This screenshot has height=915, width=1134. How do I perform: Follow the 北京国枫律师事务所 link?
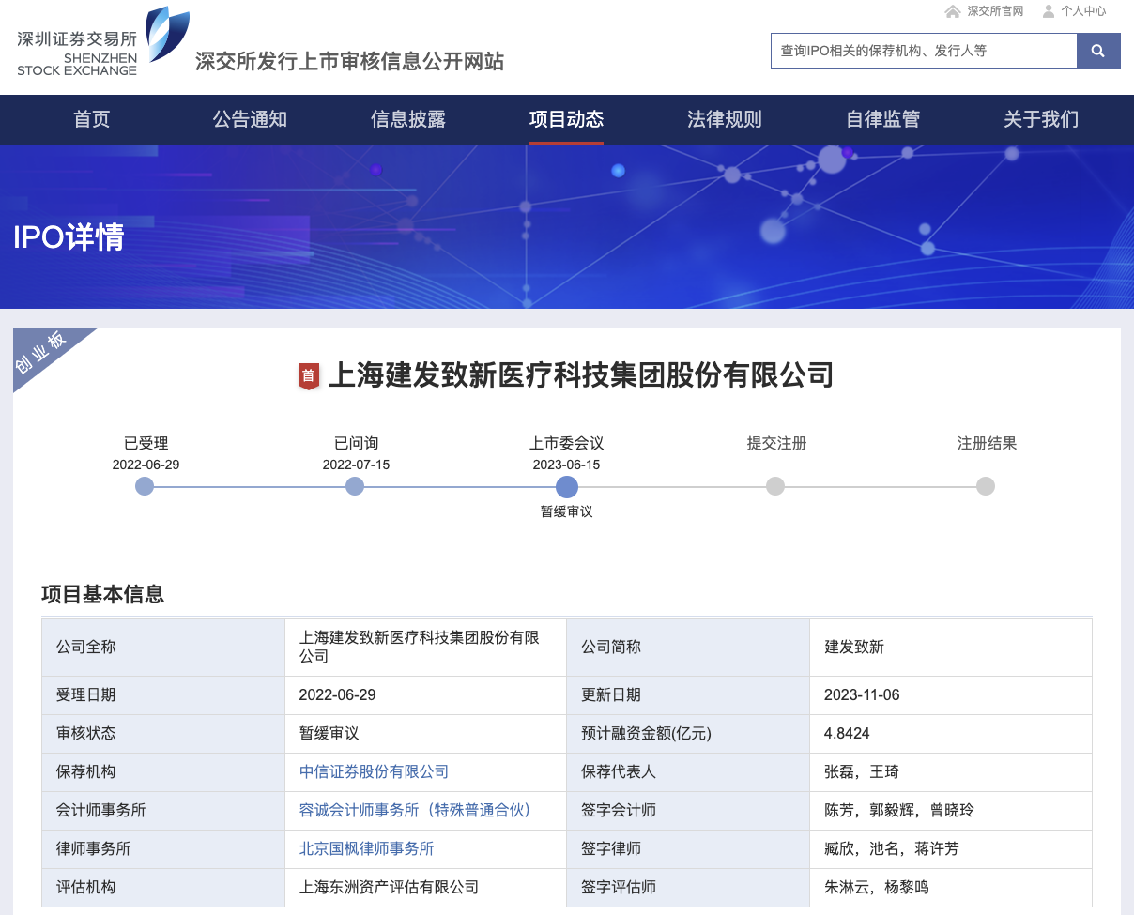coord(366,848)
